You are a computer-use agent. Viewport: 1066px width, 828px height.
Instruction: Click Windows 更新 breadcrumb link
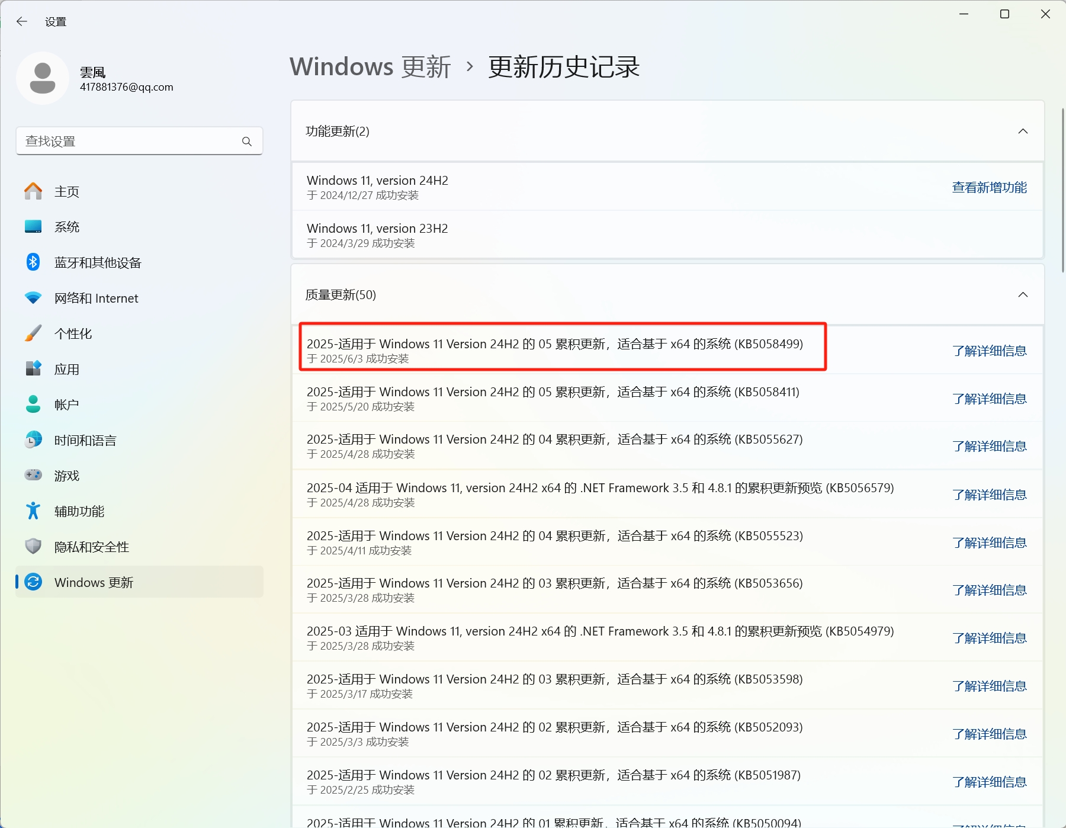pos(370,66)
